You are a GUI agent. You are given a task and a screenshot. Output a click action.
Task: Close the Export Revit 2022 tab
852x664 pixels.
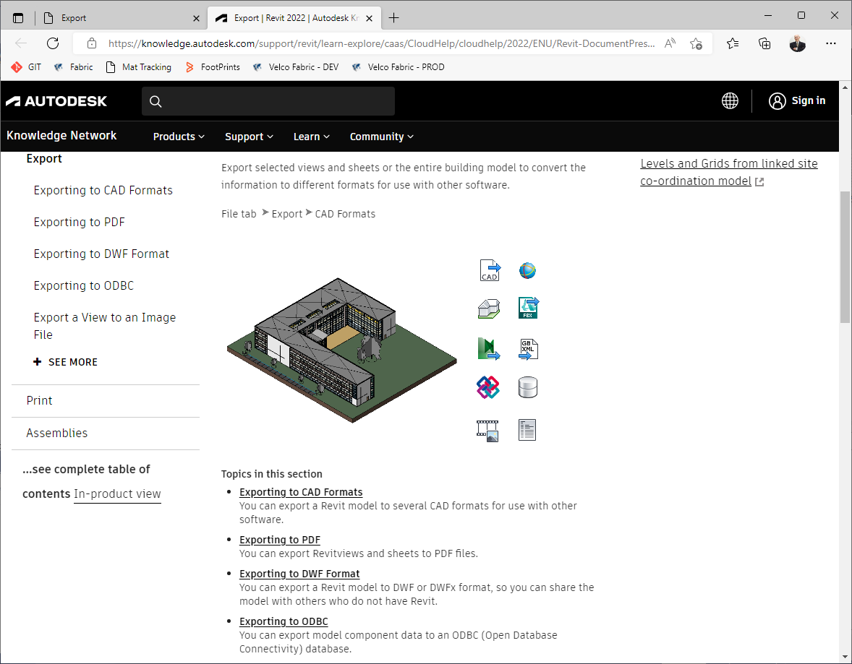pos(369,19)
